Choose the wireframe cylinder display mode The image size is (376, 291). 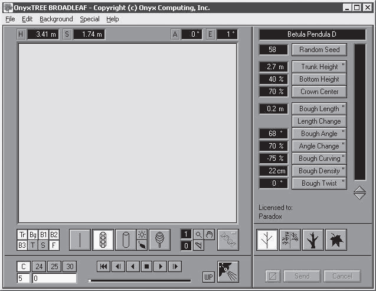103,240
